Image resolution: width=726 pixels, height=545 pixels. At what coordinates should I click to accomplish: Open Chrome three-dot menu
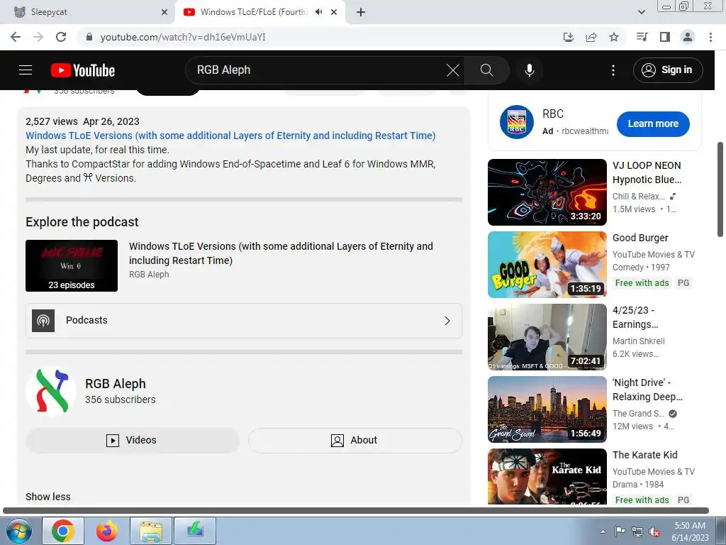(710, 37)
